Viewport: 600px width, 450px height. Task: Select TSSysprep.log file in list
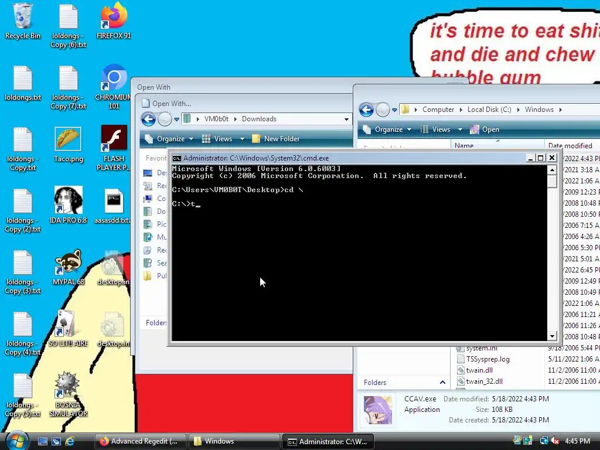(x=487, y=359)
